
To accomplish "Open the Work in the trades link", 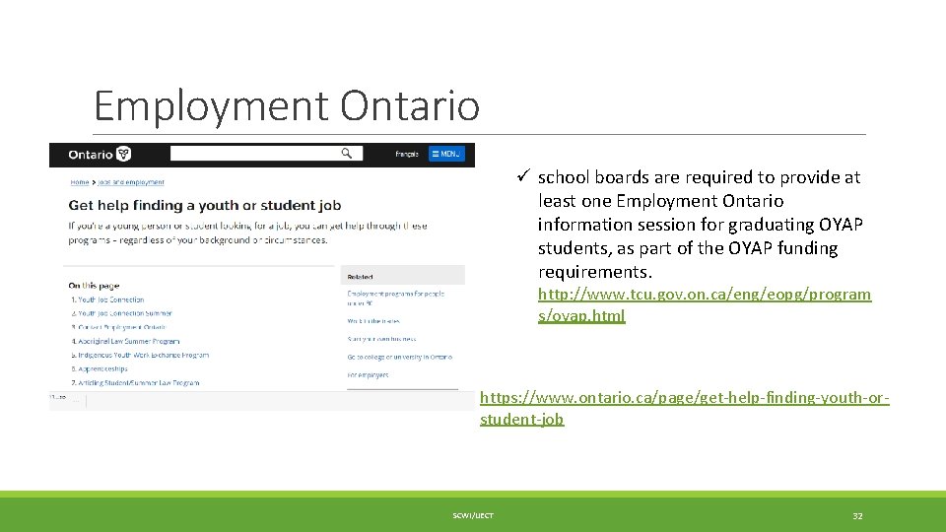I will coord(373,321).
